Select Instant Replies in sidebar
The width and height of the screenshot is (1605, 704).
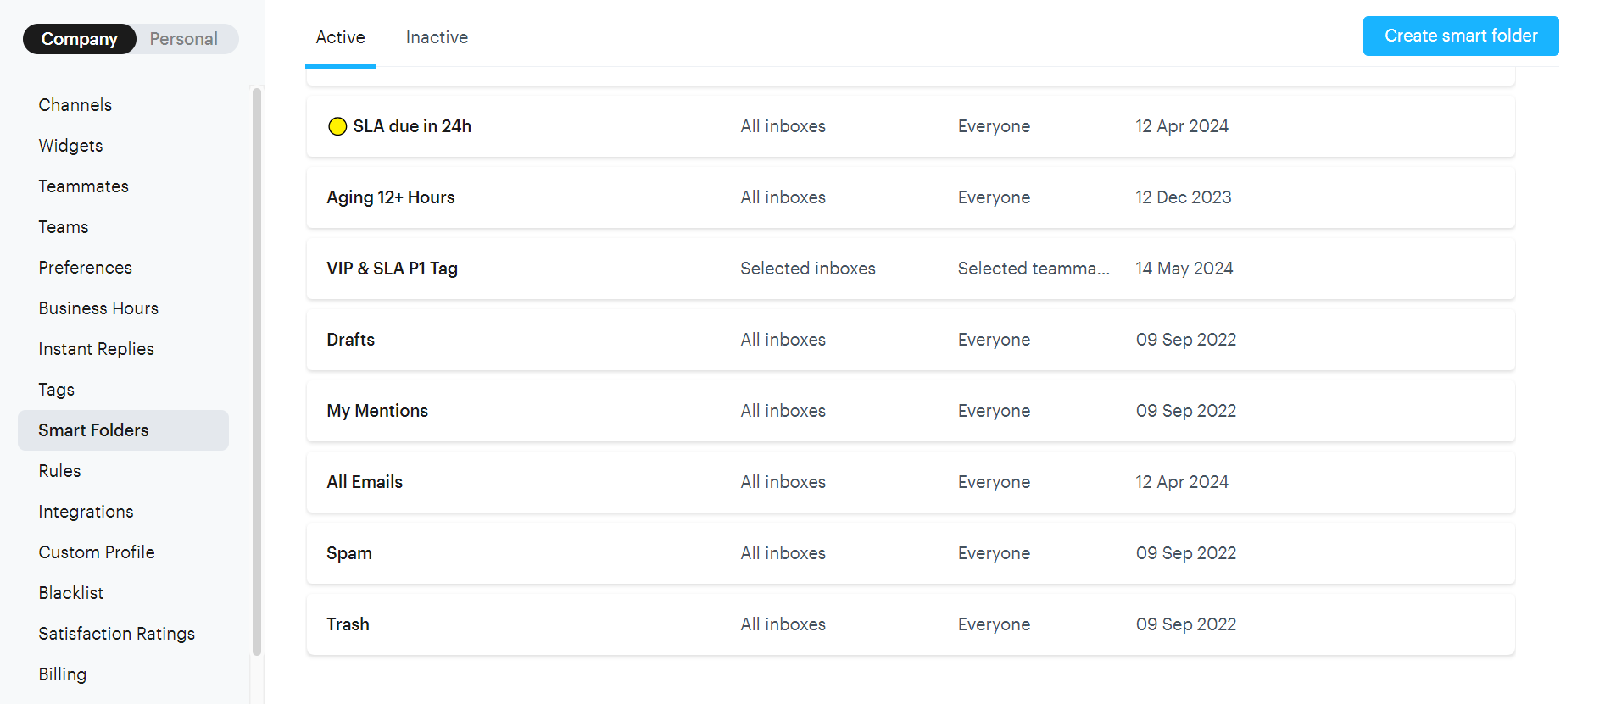[x=96, y=349]
